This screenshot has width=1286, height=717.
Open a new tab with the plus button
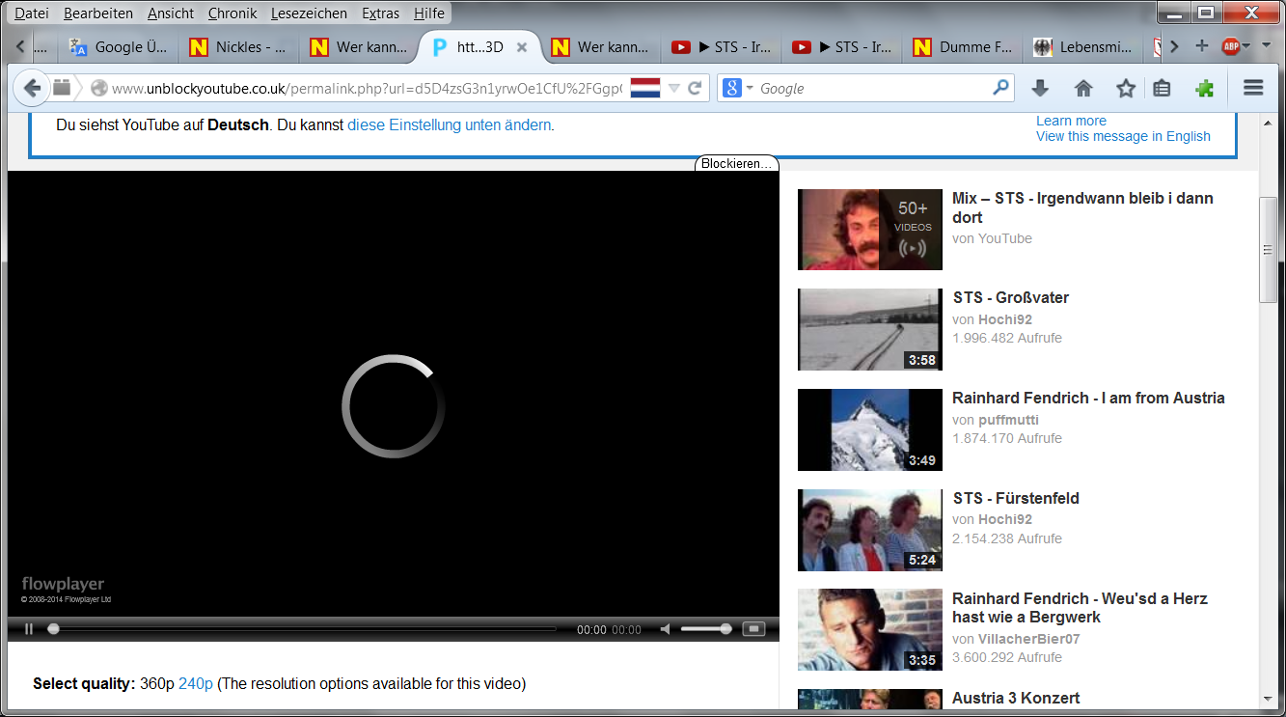tap(1201, 45)
